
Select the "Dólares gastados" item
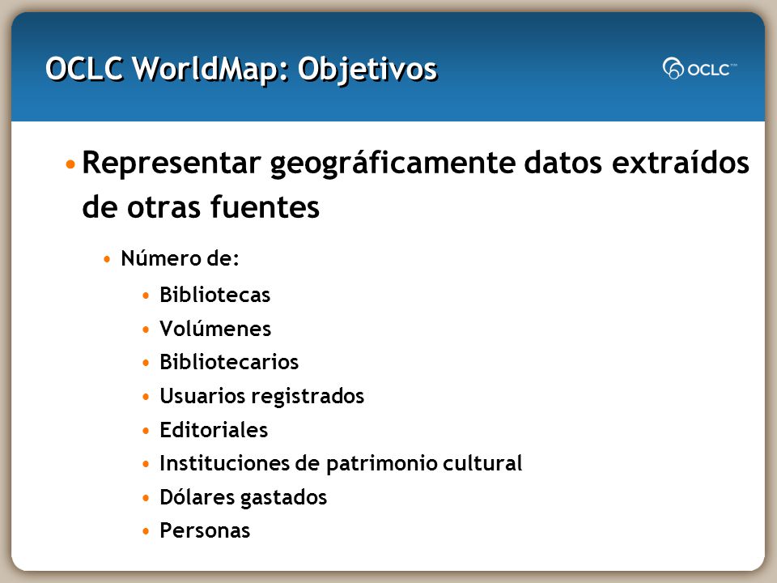pos(244,497)
